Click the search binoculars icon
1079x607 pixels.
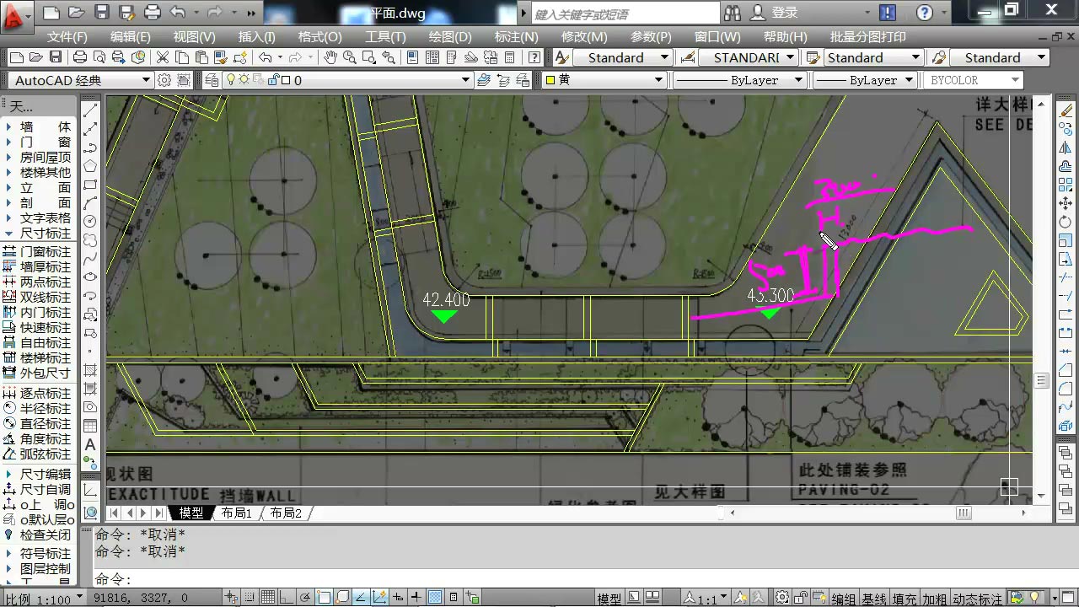(732, 13)
